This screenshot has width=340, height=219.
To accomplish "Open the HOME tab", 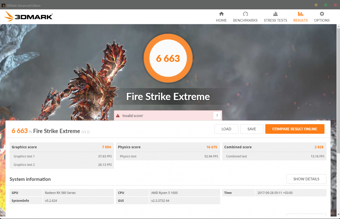I will [221, 17].
